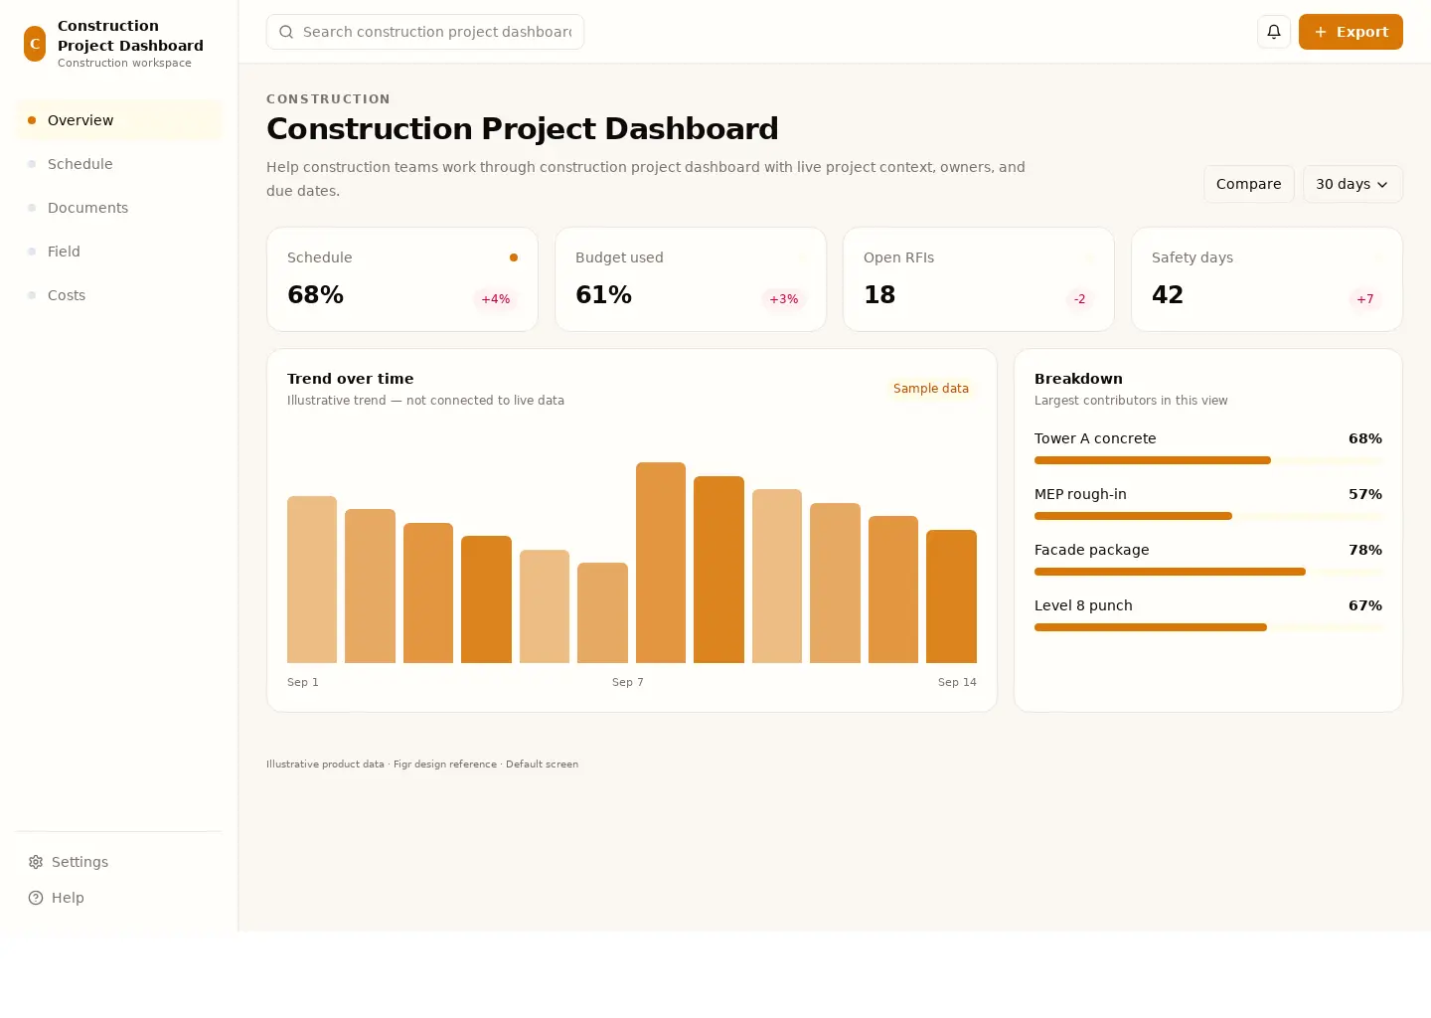Click the plus icon in Export button
Image resolution: width=1431 pixels, height=1018 pixels.
point(1321,32)
